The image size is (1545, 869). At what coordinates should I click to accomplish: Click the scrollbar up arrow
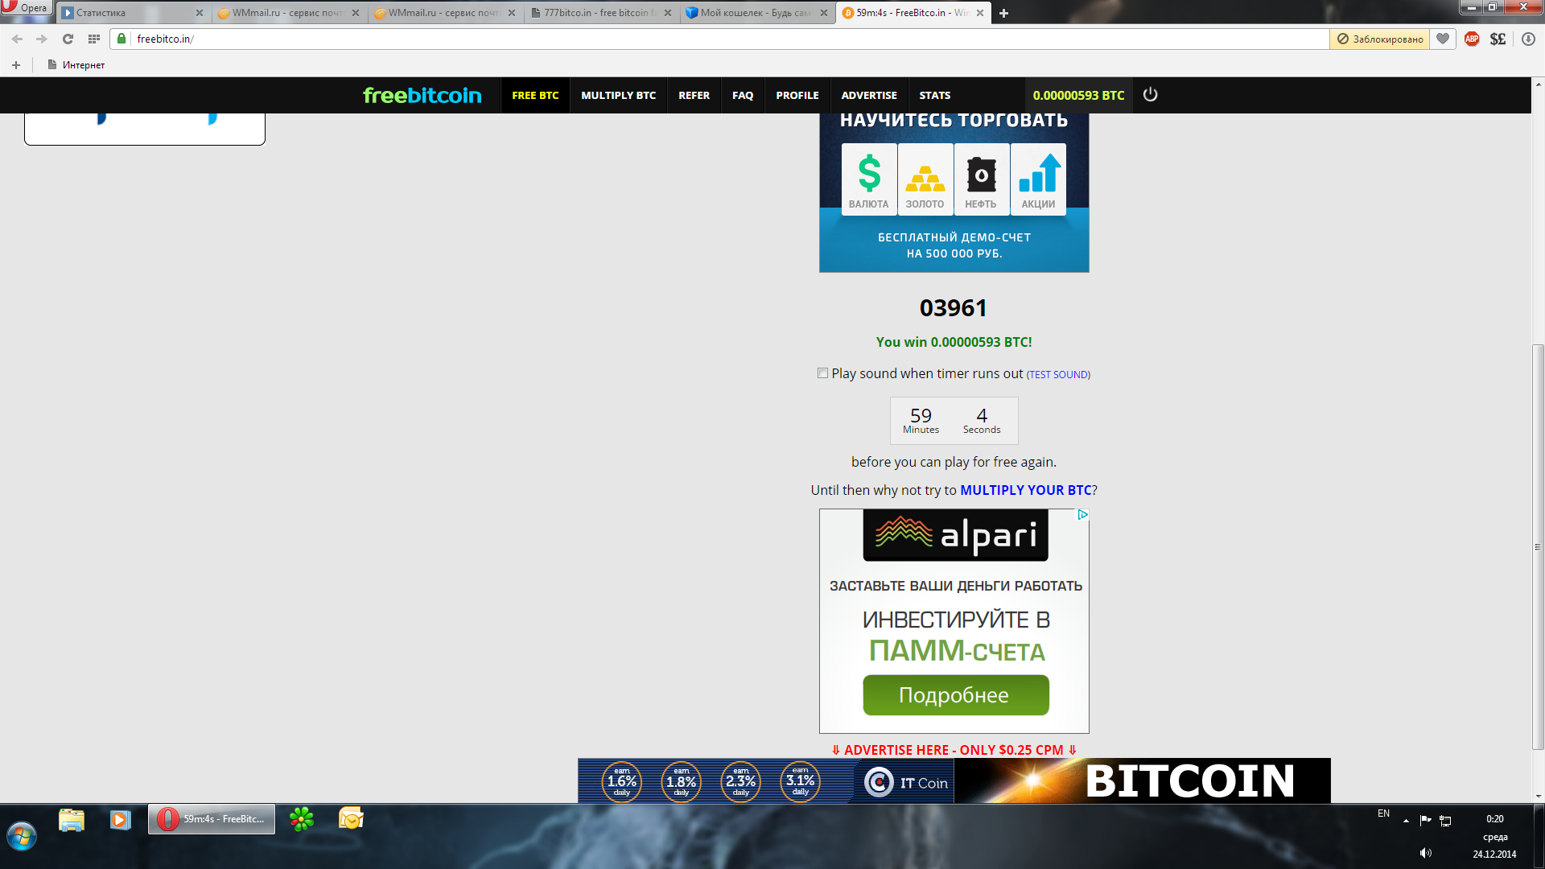(x=1538, y=84)
